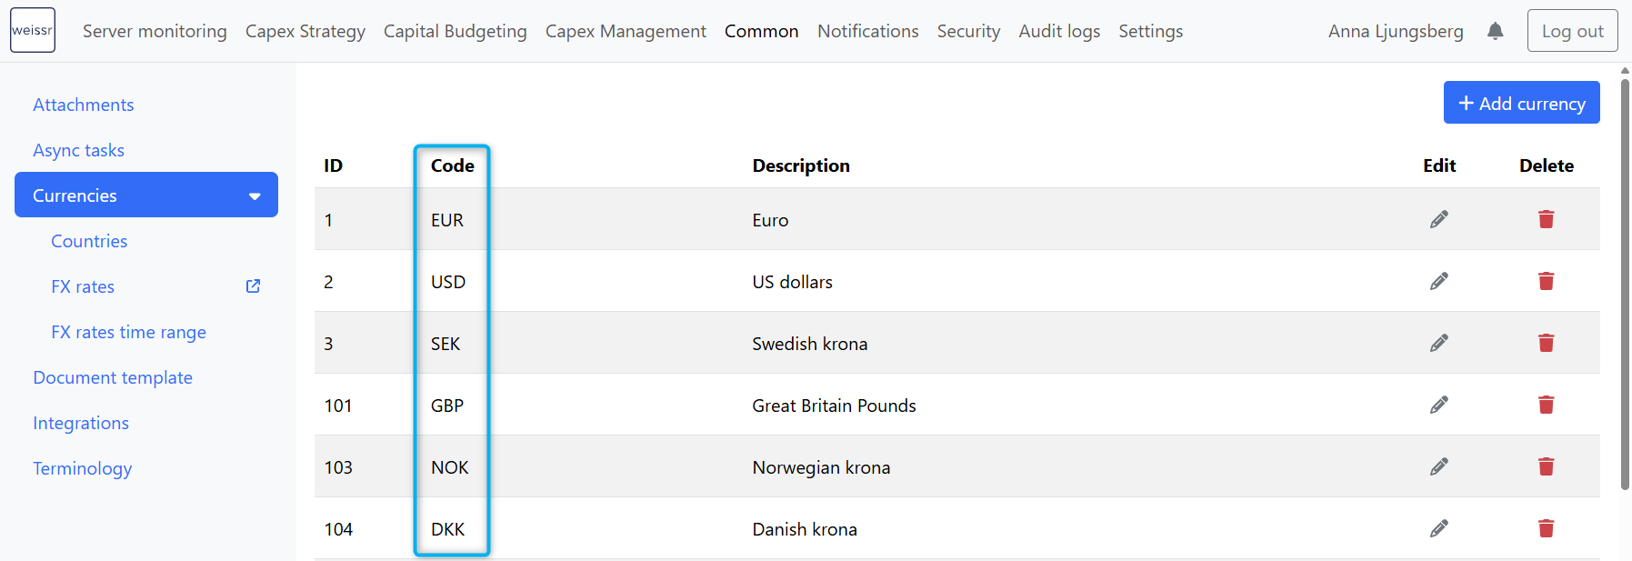The height and width of the screenshot is (561, 1632).
Task: Open the Document template link
Action: click(113, 377)
